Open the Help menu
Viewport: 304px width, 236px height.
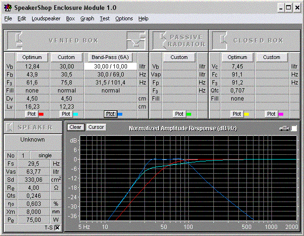point(144,18)
